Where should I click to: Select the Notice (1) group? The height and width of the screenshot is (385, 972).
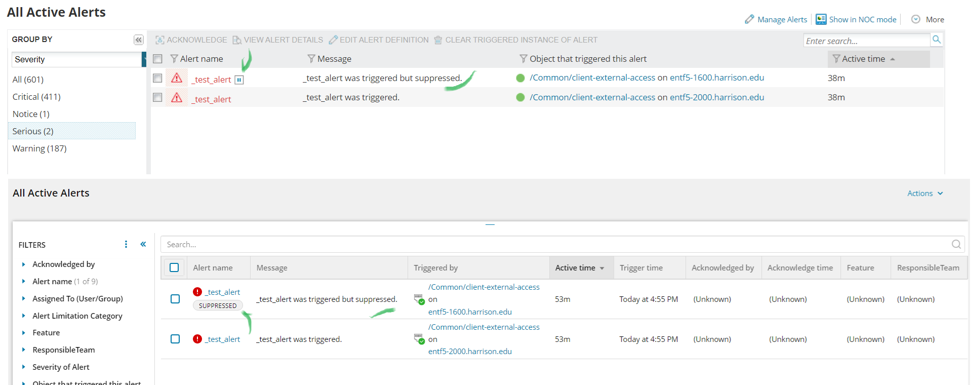coord(31,114)
